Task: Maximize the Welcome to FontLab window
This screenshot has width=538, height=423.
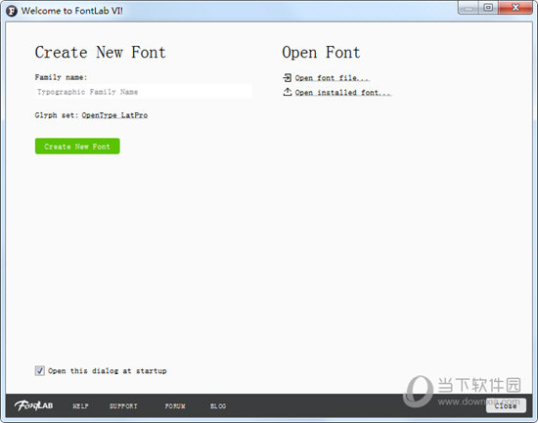Action: tap(488, 7)
